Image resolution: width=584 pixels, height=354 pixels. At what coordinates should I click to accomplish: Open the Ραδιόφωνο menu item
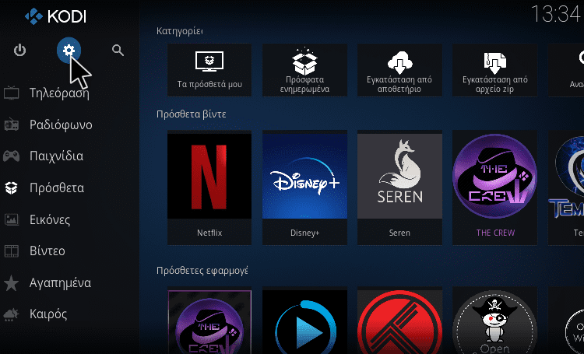(x=61, y=124)
